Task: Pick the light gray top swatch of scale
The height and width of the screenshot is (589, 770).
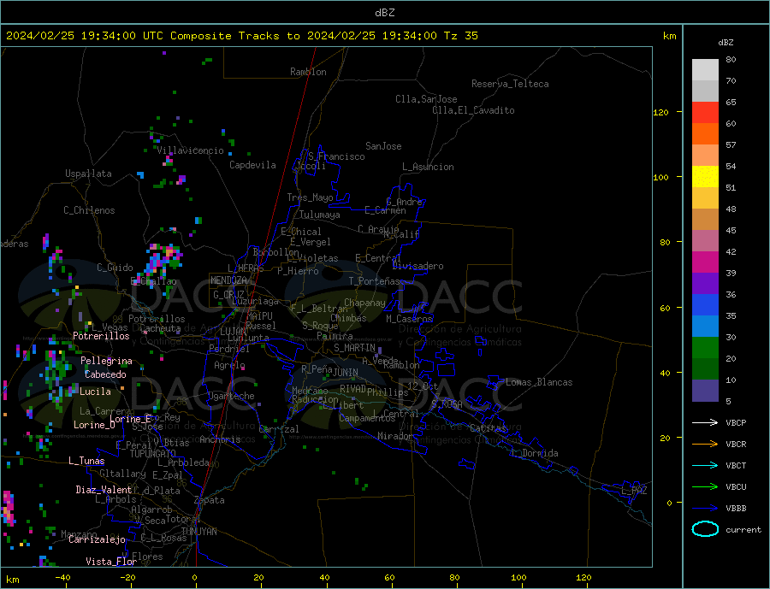Action: click(705, 70)
